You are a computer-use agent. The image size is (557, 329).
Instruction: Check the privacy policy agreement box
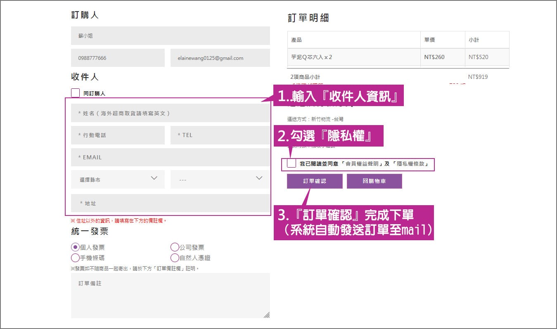[x=292, y=163]
